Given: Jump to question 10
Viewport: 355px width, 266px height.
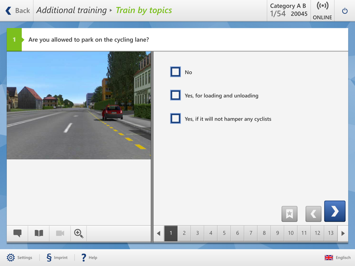Looking at the screenshot, I should [x=291, y=233].
